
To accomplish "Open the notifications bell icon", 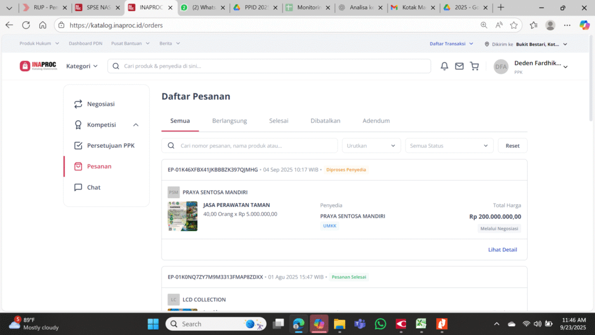I will click(445, 66).
